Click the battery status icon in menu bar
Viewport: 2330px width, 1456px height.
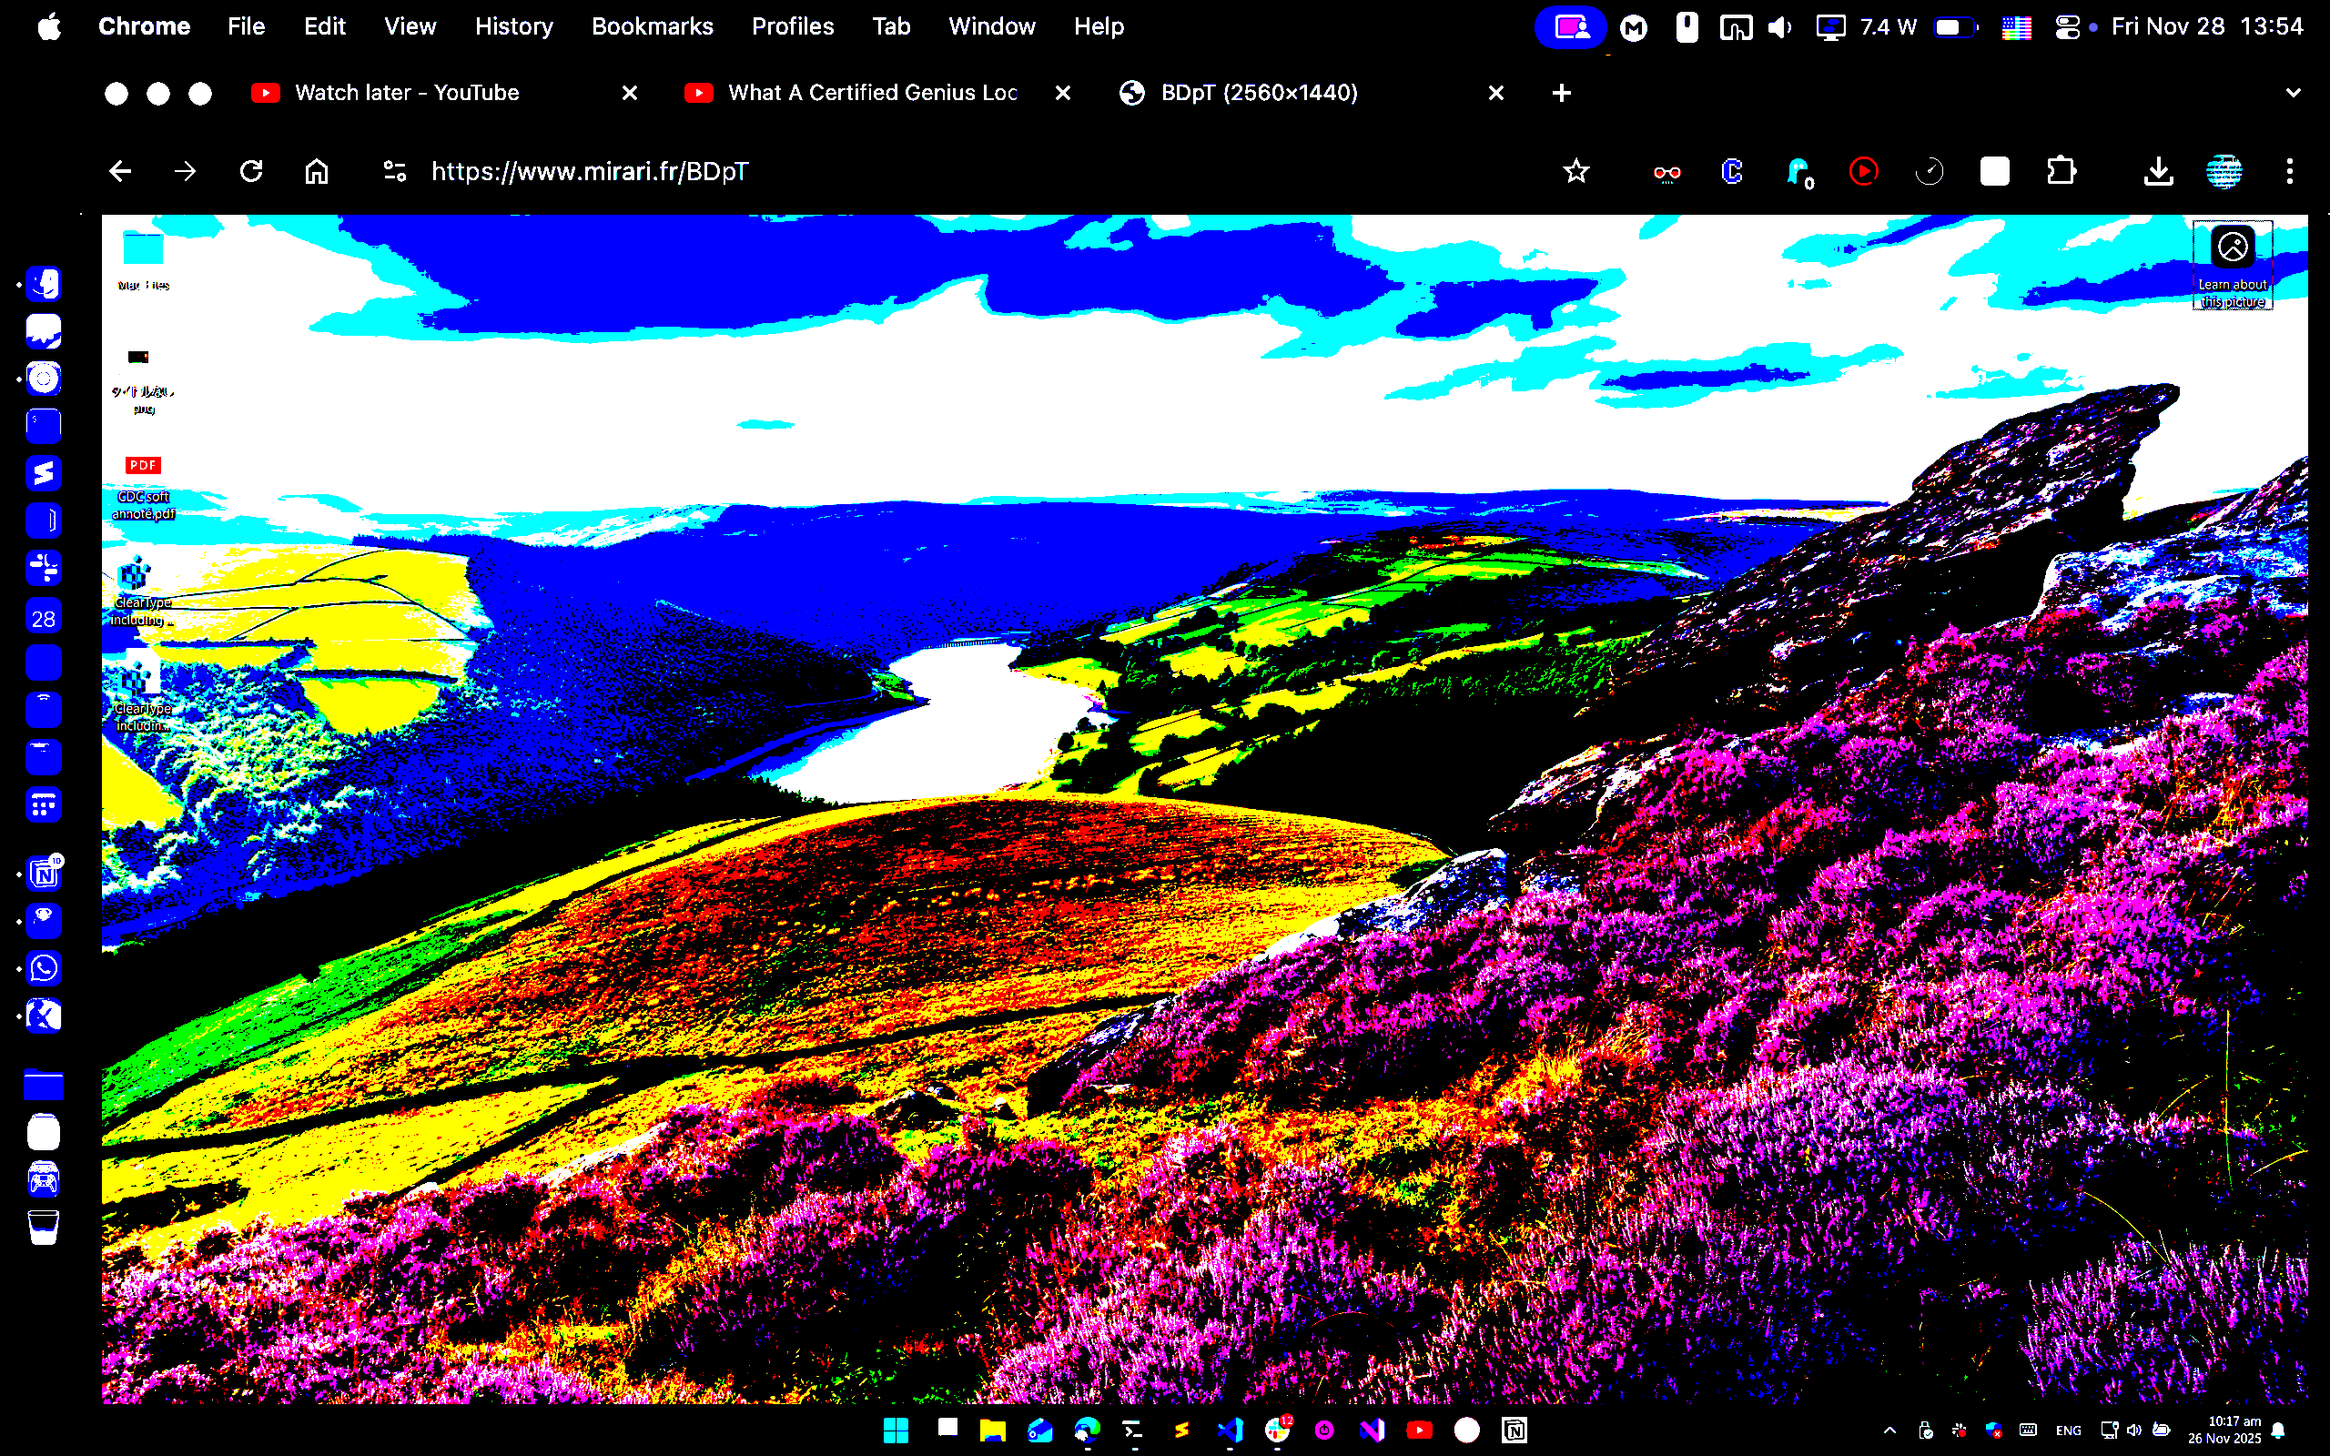pos(1954,27)
